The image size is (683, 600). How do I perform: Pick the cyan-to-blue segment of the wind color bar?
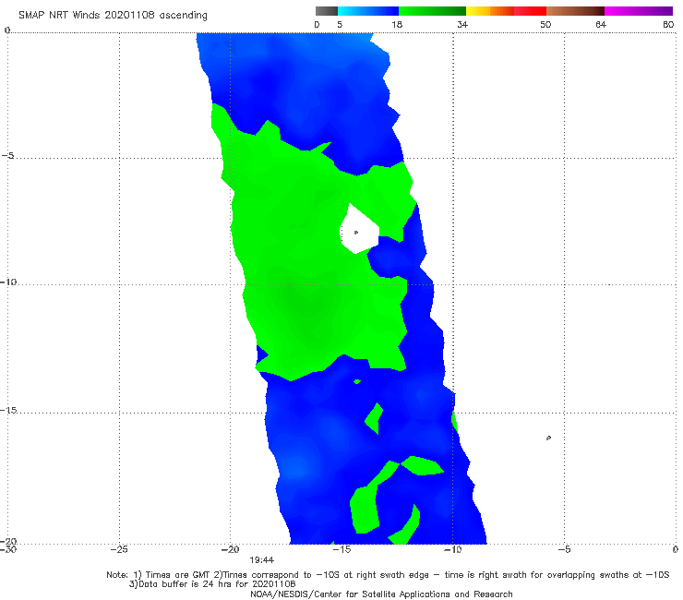368,11
